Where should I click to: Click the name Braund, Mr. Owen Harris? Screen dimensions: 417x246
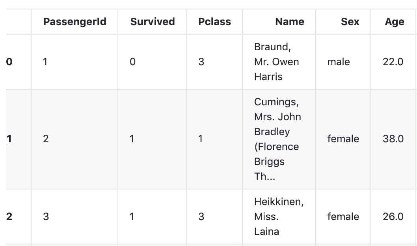(x=277, y=62)
